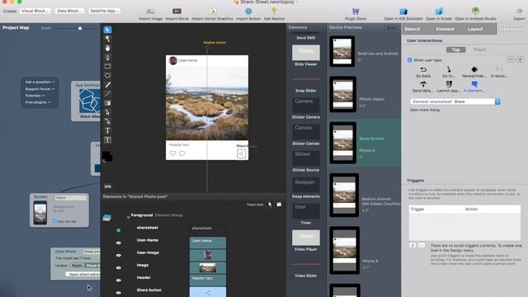The width and height of the screenshot is (528, 297).
Task: Select the pen path tool
Action: pyautogui.click(x=107, y=57)
